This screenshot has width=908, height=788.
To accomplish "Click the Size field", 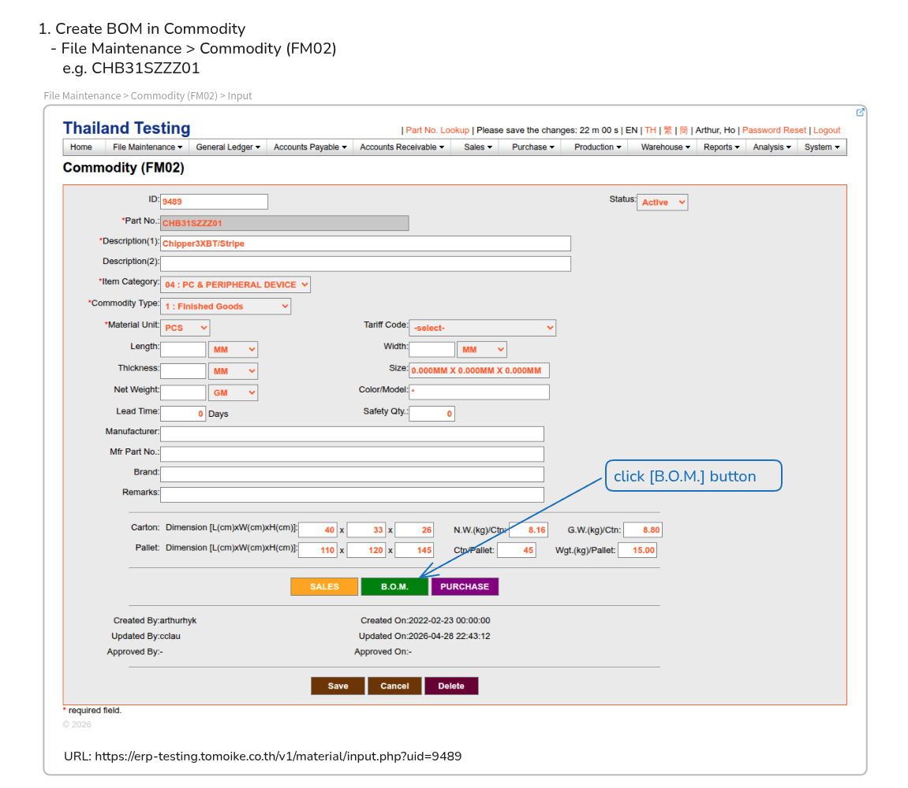I will (x=479, y=370).
